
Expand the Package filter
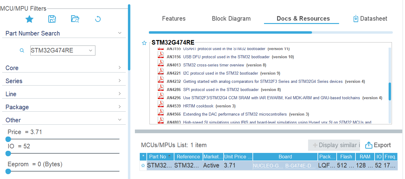click(120, 107)
